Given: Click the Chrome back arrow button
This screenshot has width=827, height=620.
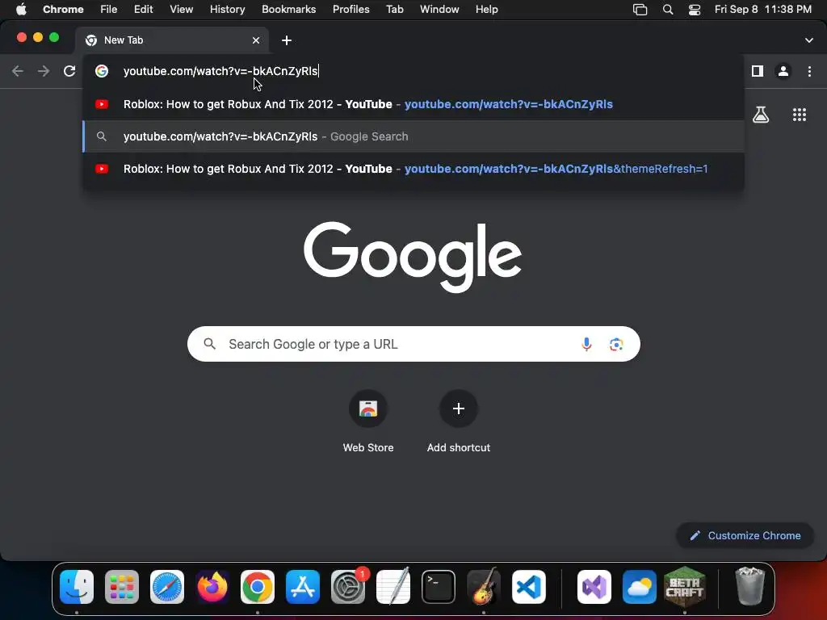Looking at the screenshot, I should coord(18,71).
